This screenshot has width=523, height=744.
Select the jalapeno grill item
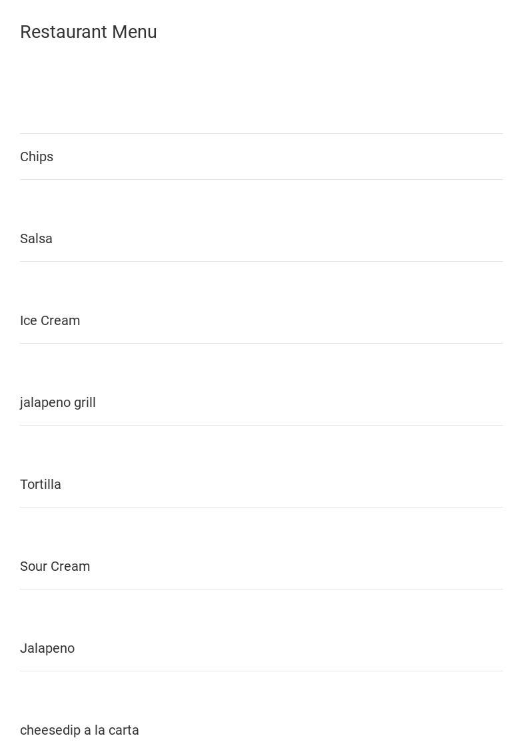point(58,402)
